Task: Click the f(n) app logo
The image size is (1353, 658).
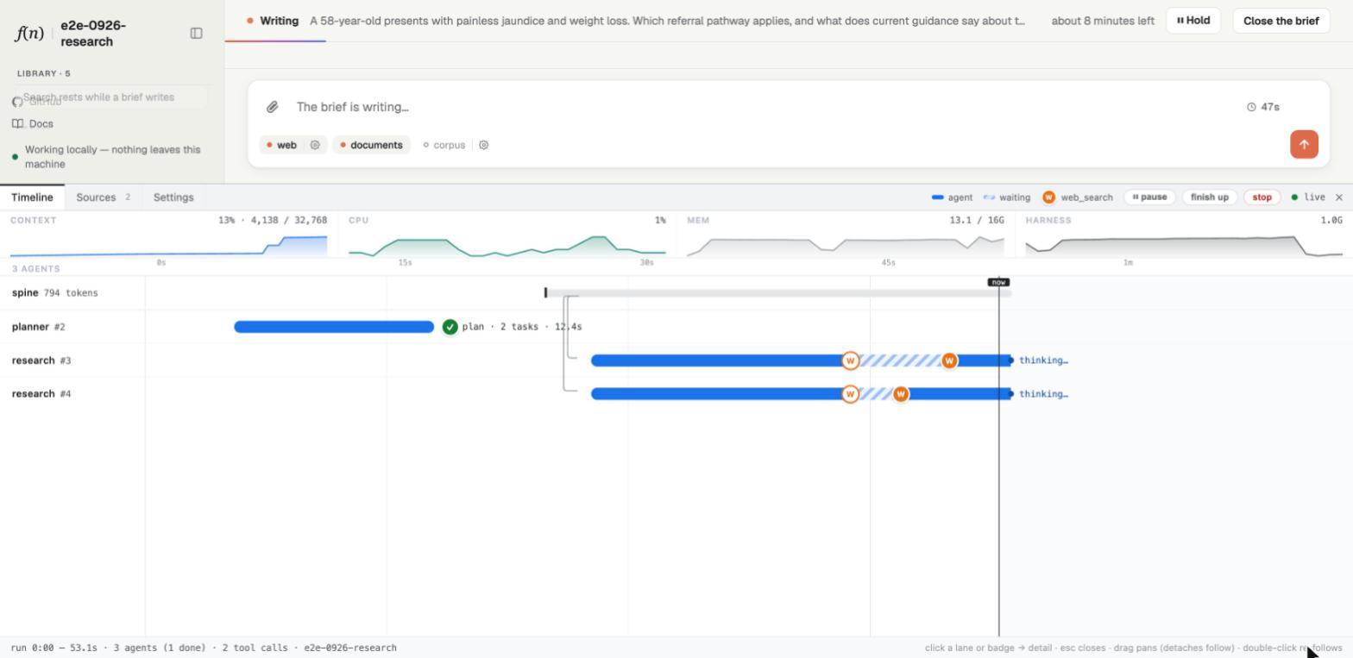Action: (29, 33)
